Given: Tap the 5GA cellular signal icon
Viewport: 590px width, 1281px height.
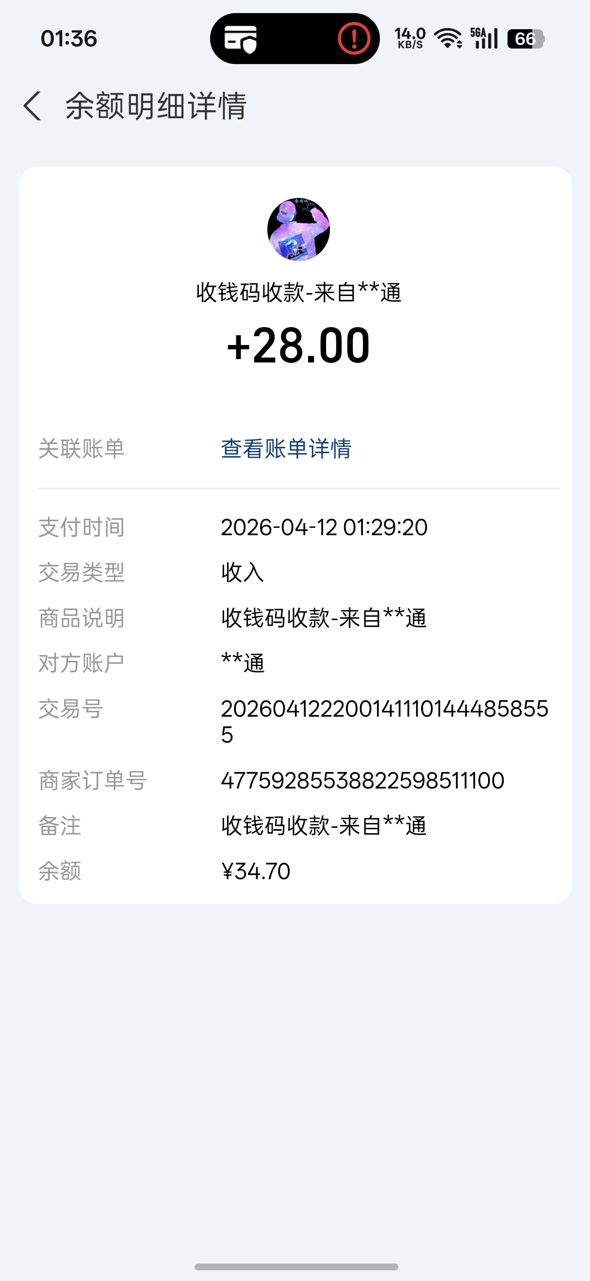Looking at the screenshot, I should (484, 39).
